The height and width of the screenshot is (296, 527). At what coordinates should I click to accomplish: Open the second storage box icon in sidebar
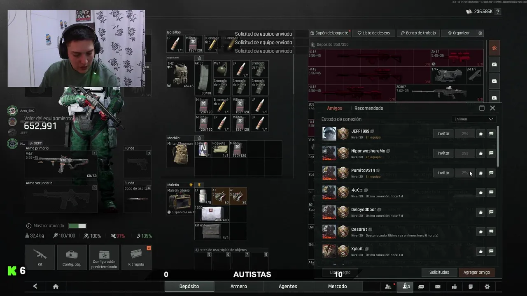[x=494, y=81]
